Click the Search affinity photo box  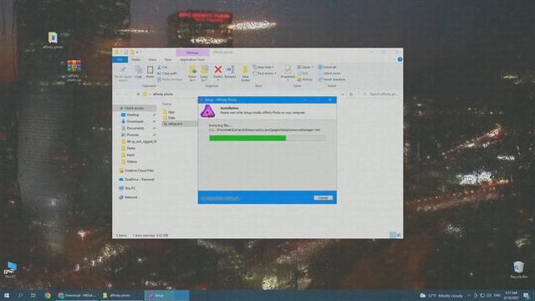pyautogui.click(x=380, y=94)
